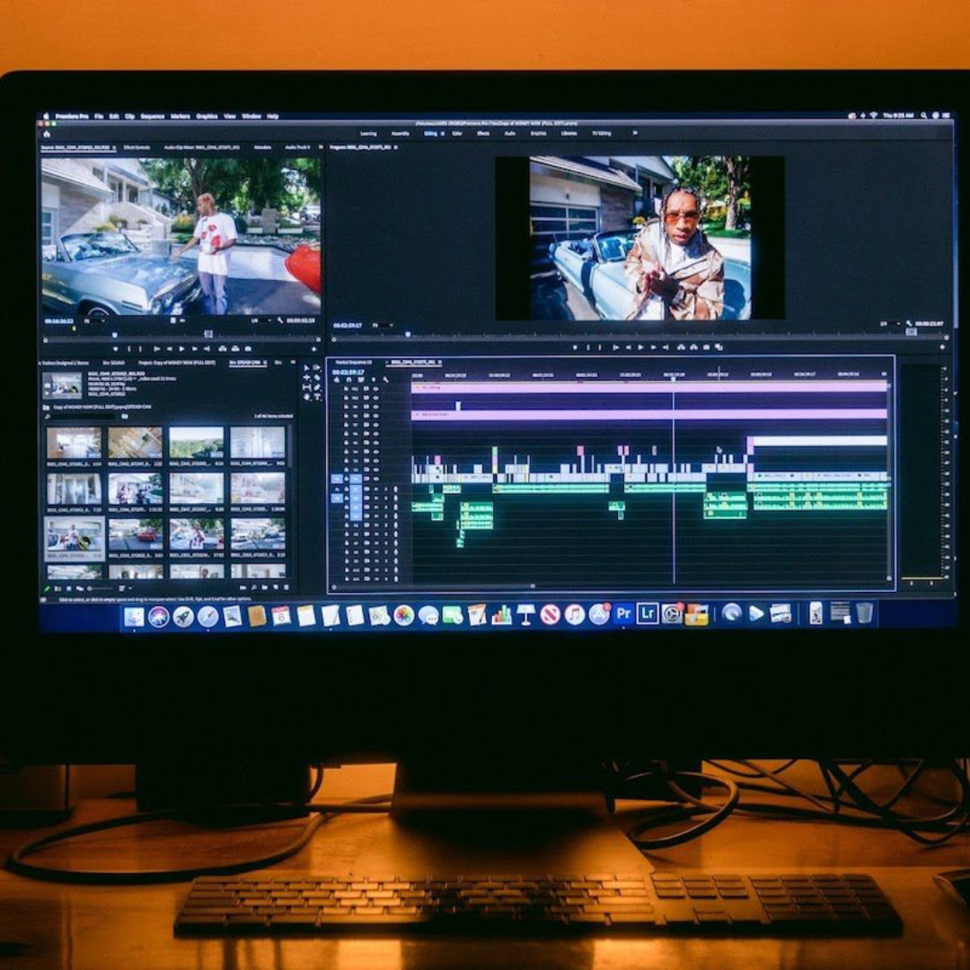Open the Trash in the Dock

pyautogui.click(x=864, y=613)
